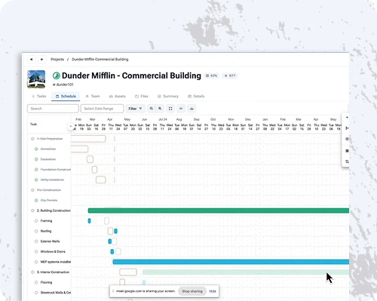Screen dimensions: 377x301
Task: Click the 5/17 task count badge
Action: click(230, 75)
